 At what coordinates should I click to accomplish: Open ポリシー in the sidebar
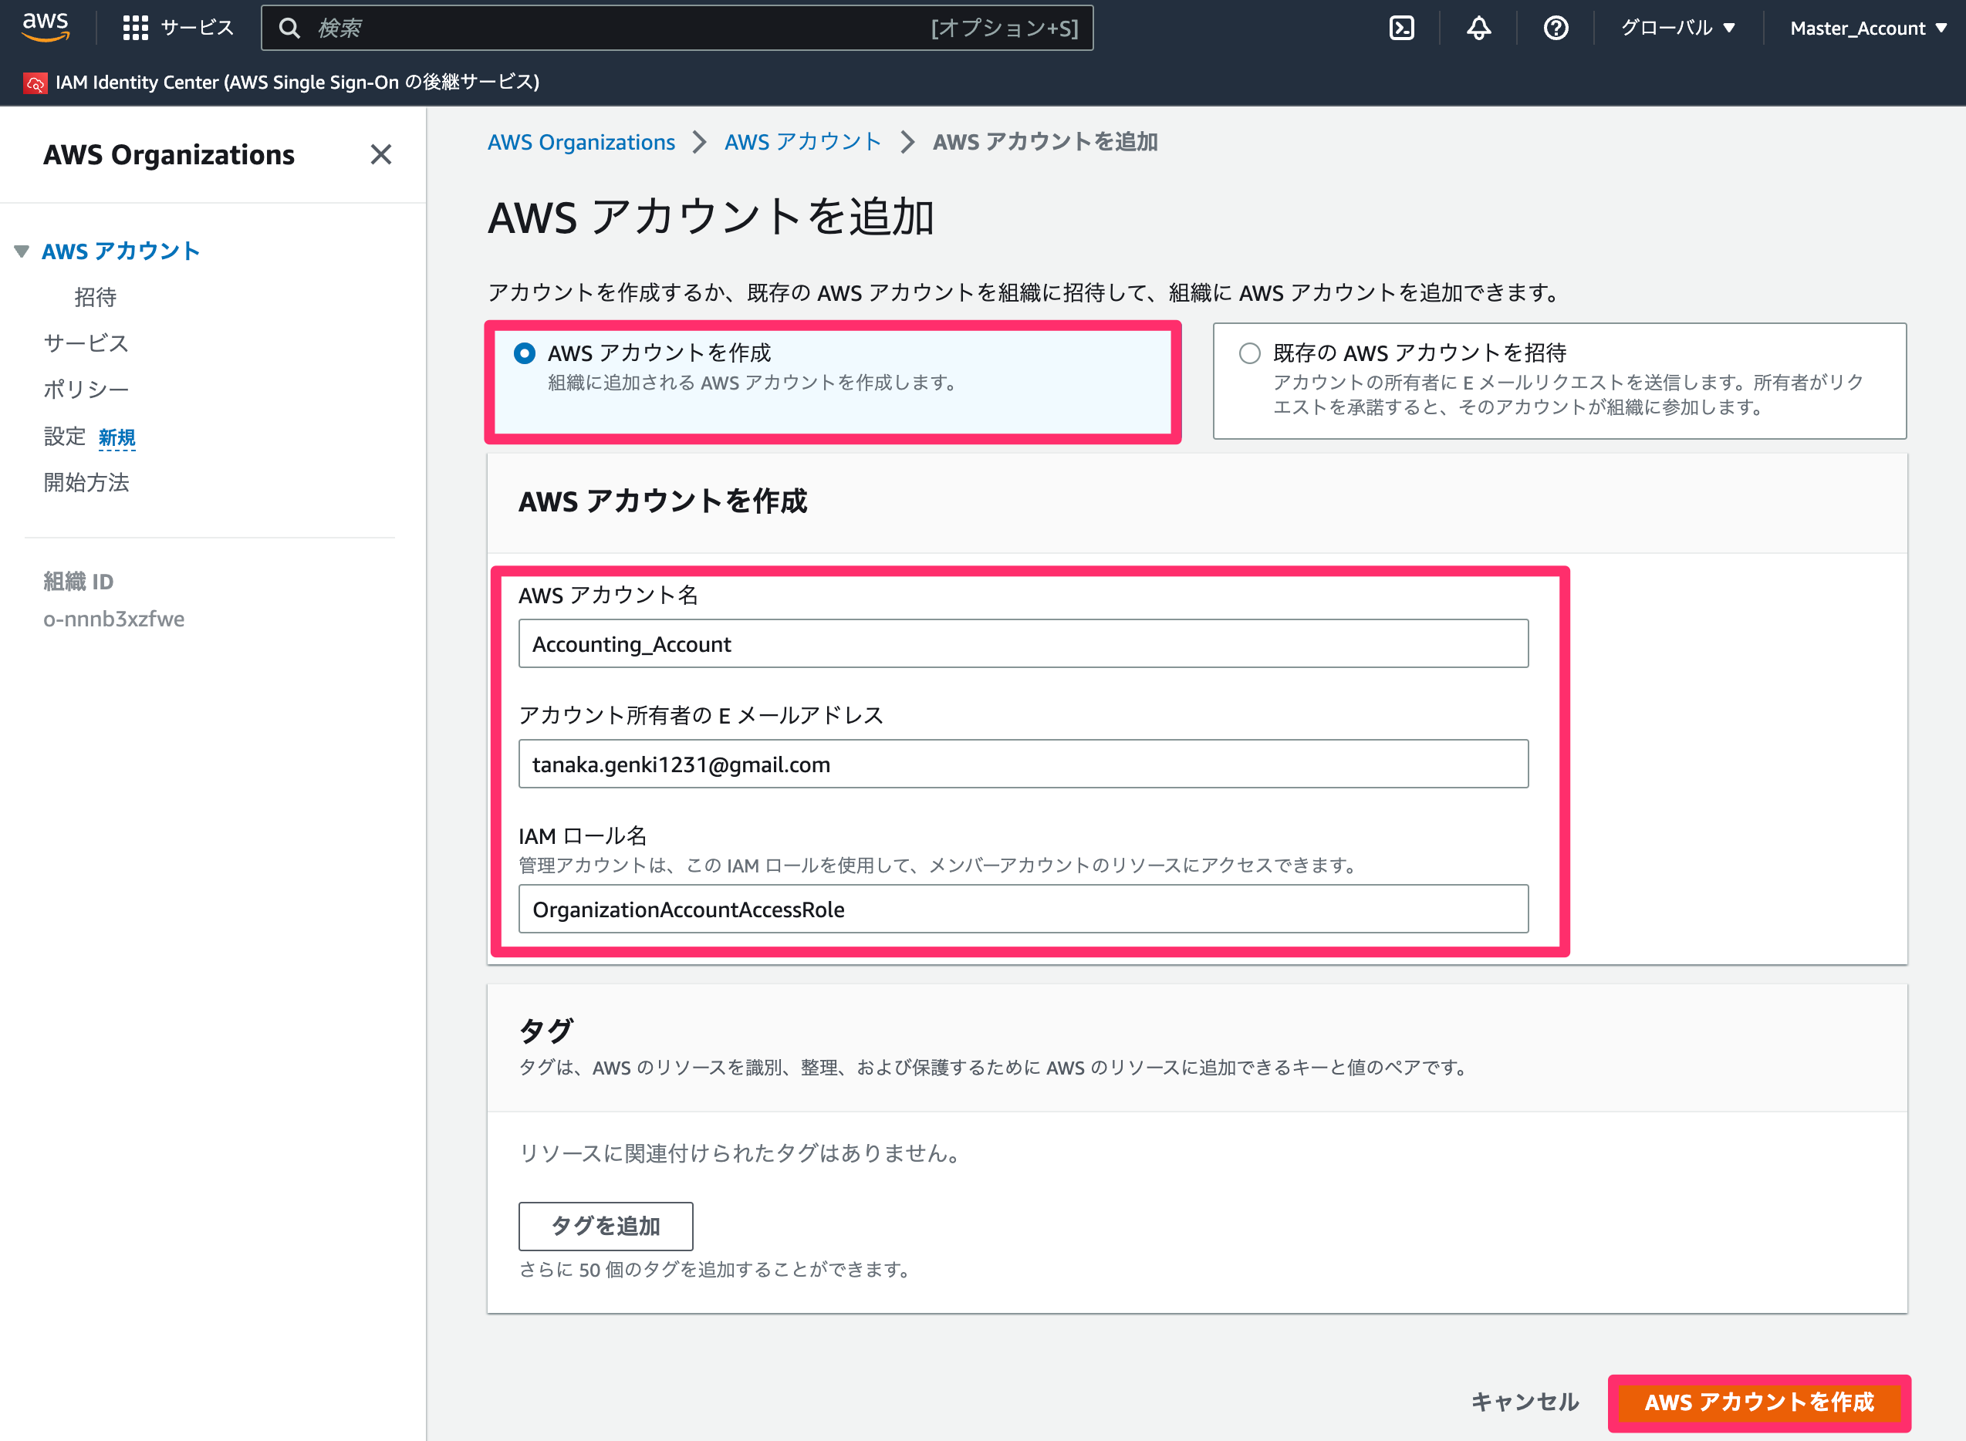86,389
